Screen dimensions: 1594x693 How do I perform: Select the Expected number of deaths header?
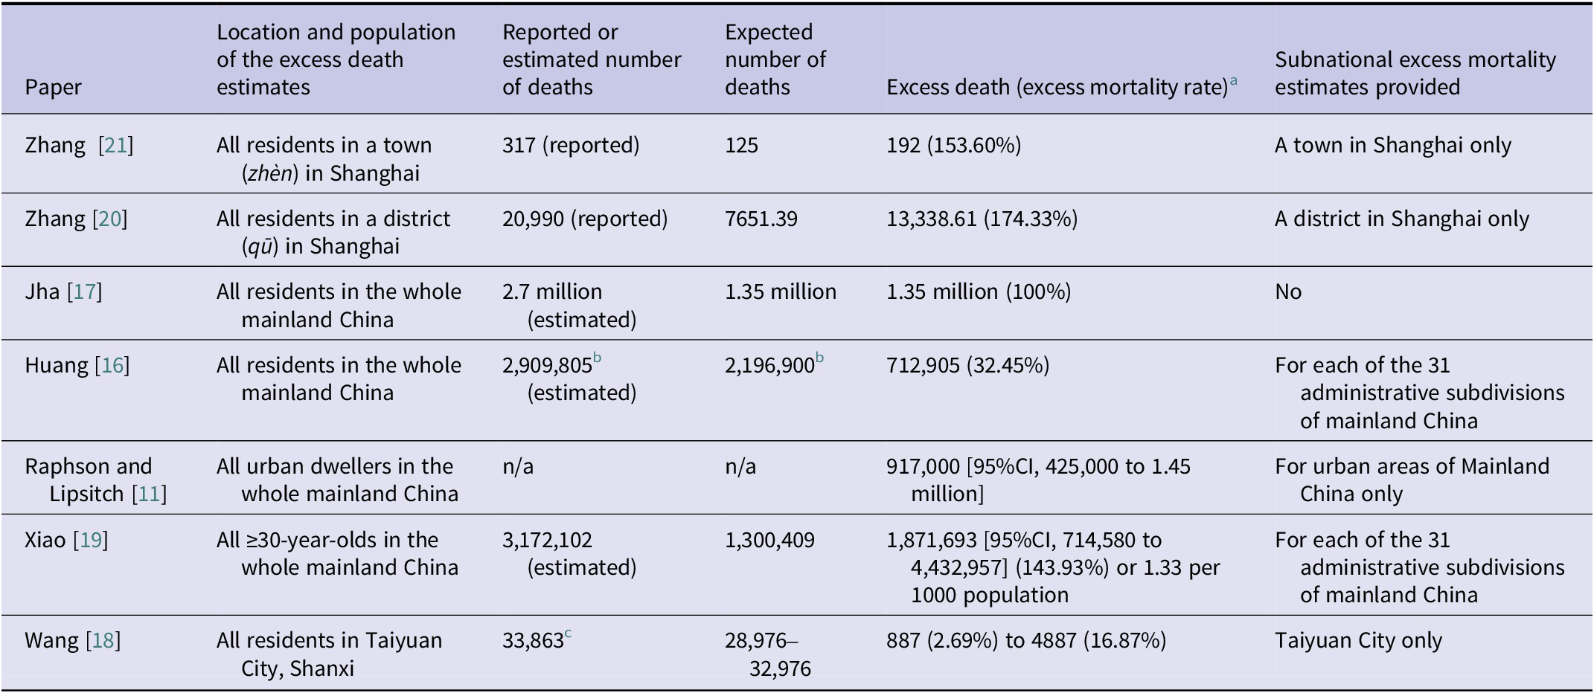(x=775, y=59)
